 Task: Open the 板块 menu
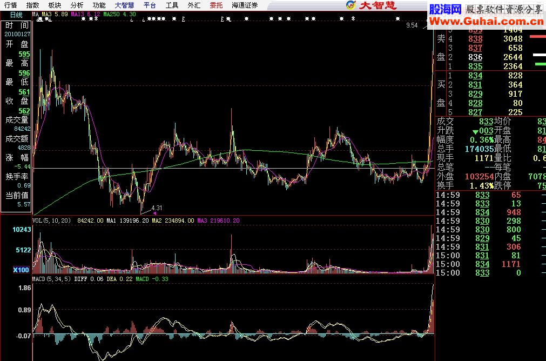coord(55,5)
